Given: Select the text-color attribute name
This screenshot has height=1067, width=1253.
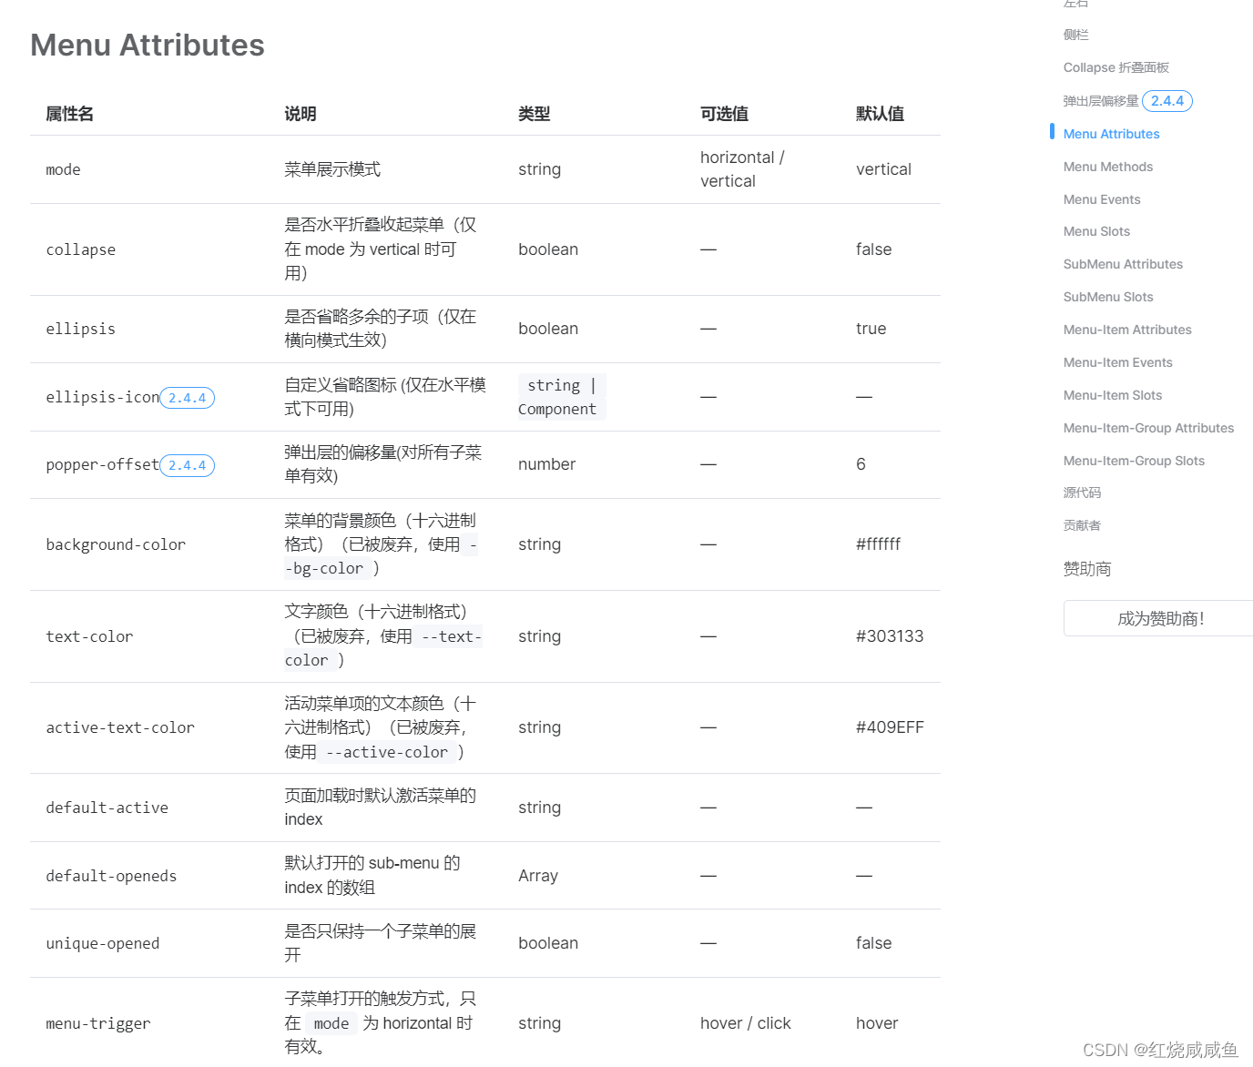Looking at the screenshot, I should 89,636.
